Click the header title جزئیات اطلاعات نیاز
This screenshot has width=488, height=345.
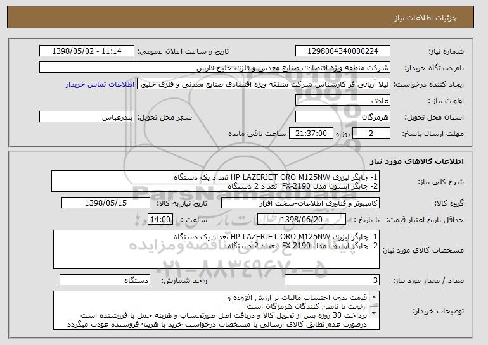425,18
